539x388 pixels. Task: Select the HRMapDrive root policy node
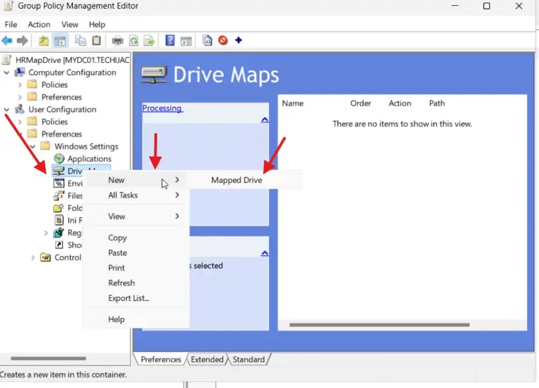tap(72, 60)
